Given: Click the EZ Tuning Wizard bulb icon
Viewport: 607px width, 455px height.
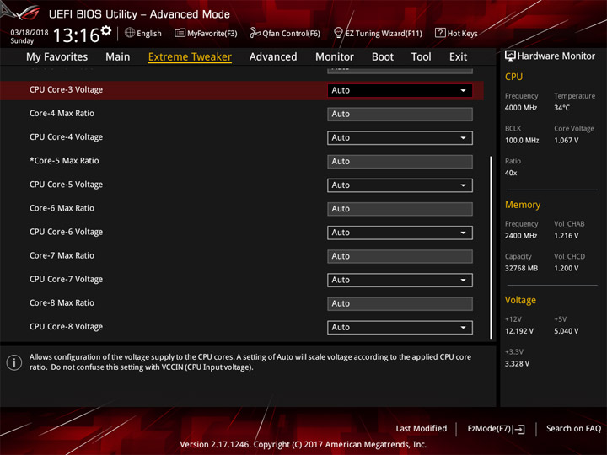Looking at the screenshot, I should 338,33.
